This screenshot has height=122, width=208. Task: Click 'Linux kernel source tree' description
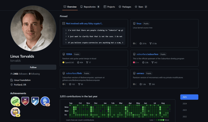click(143, 28)
